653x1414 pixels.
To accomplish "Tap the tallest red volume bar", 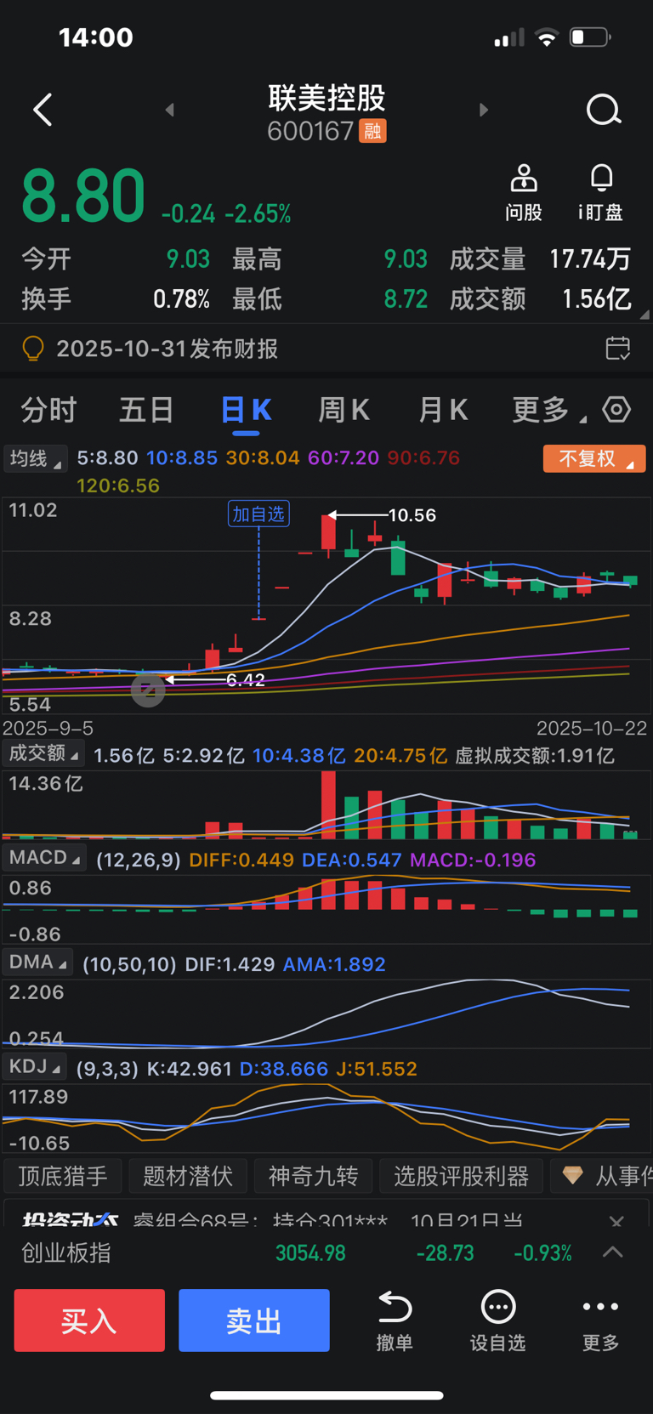I will point(328,805).
